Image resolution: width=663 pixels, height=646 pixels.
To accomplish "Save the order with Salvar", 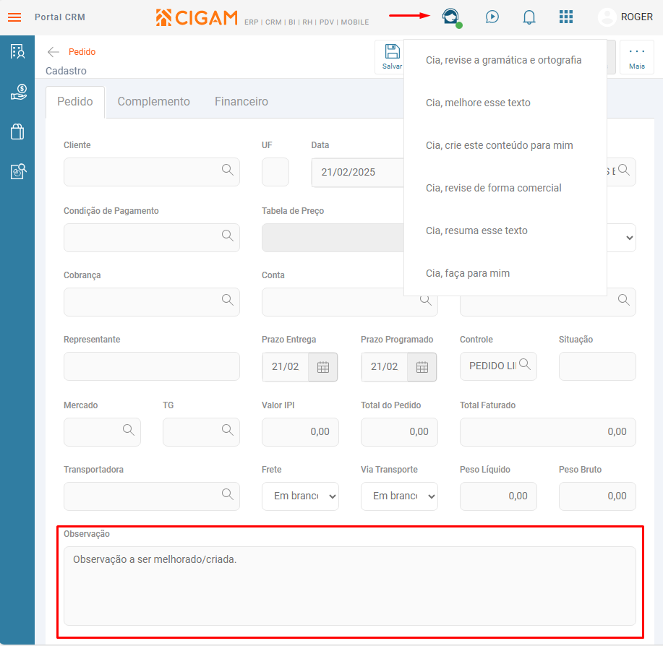I will tap(392, 57).
